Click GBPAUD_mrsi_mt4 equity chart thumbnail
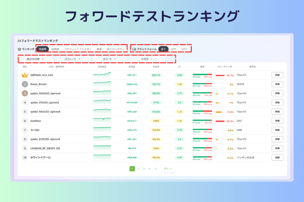This screenshot has width=304, height=202. (102, 75)
